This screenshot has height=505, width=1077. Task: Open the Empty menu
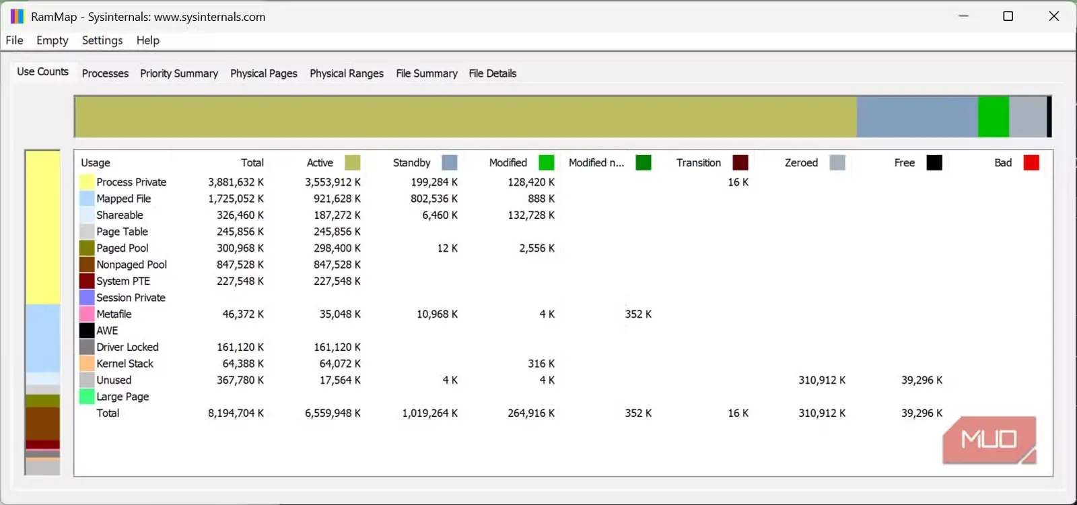(53, 40)
